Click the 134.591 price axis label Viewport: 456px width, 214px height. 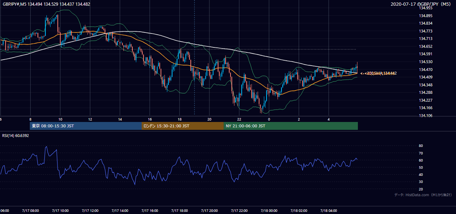[426, 54]
